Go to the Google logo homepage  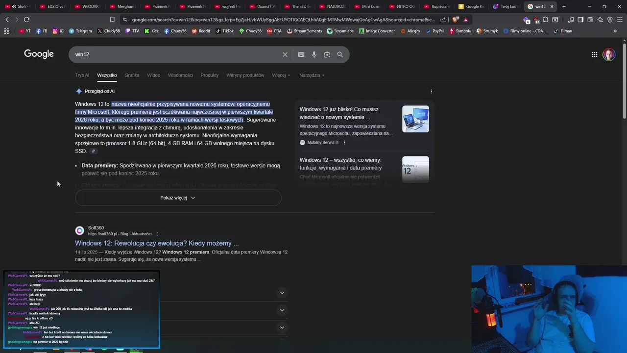pyautogui.click(x=39, y=54)
